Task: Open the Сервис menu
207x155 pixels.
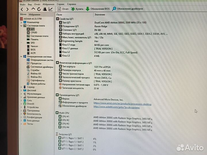Action: tap(61, 4)
